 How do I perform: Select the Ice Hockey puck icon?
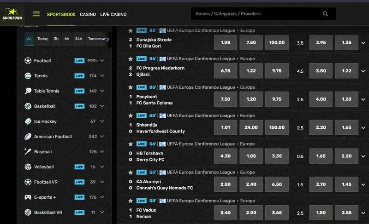coord(28,121)
